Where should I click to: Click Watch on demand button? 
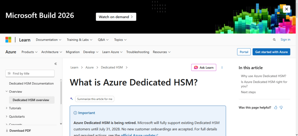coord(116,17)
